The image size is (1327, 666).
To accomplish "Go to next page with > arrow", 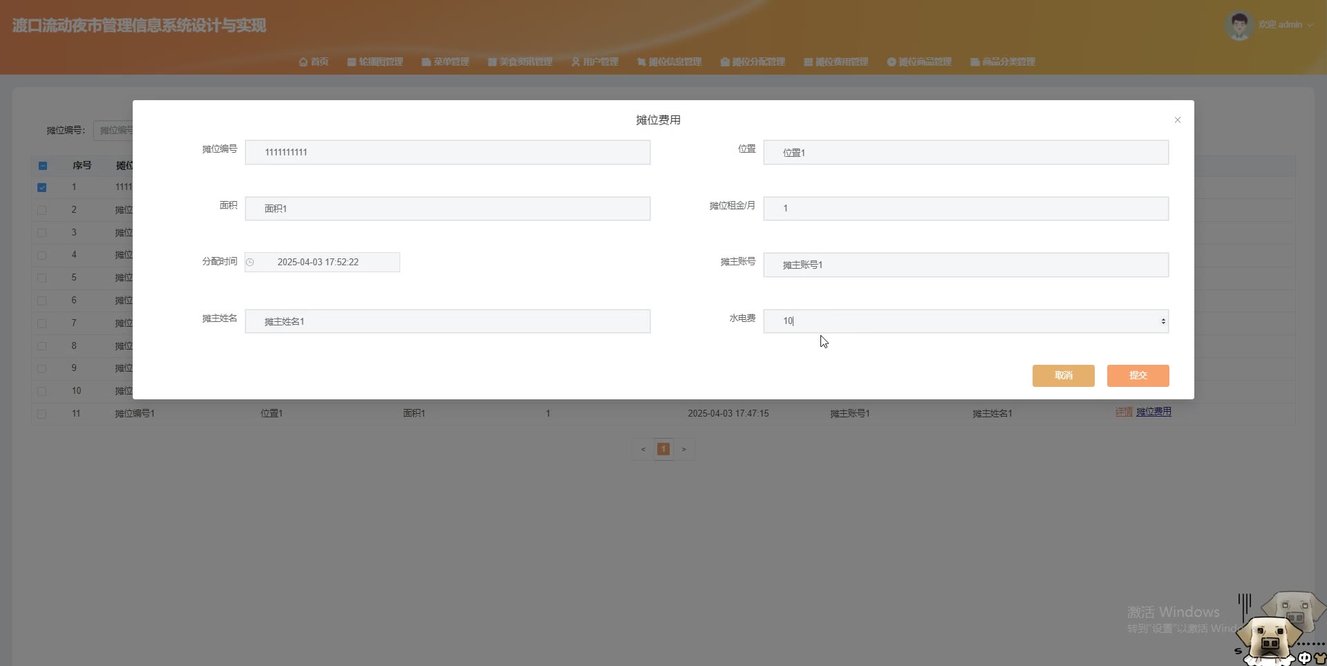I will [x=684, y=449].
